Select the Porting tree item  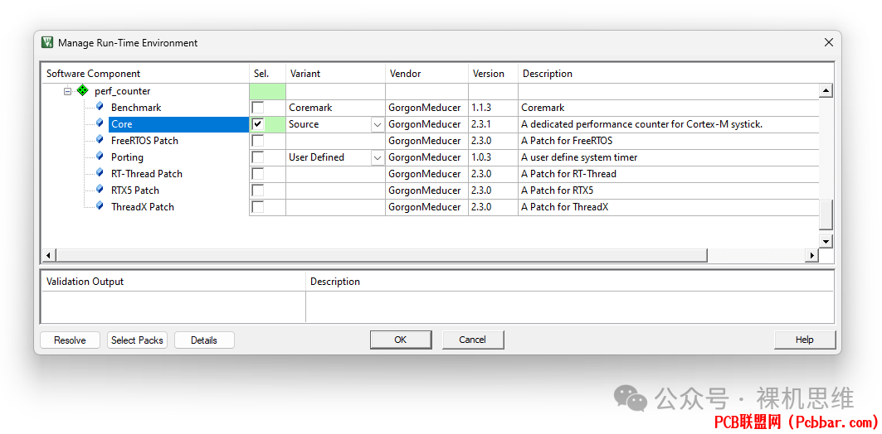(127, 157)
